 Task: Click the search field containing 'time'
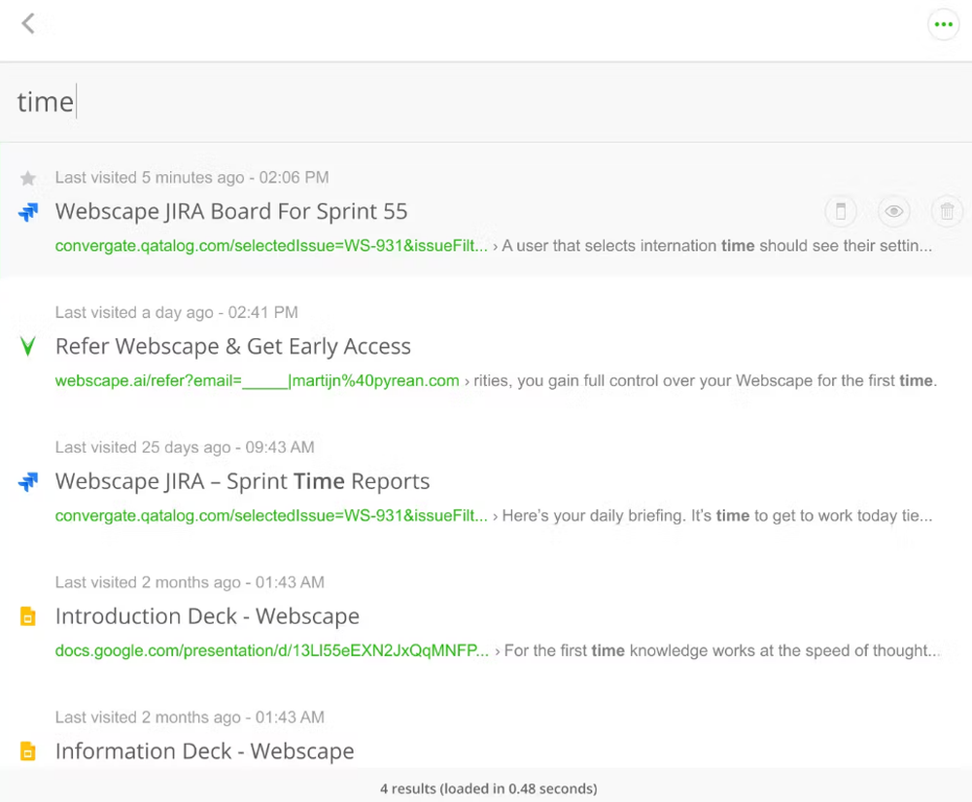pyautogui.click(x=486, y=102)
